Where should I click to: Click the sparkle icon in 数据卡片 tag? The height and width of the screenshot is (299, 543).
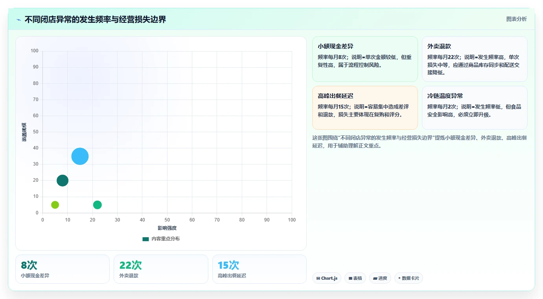[x=399, y=278]
